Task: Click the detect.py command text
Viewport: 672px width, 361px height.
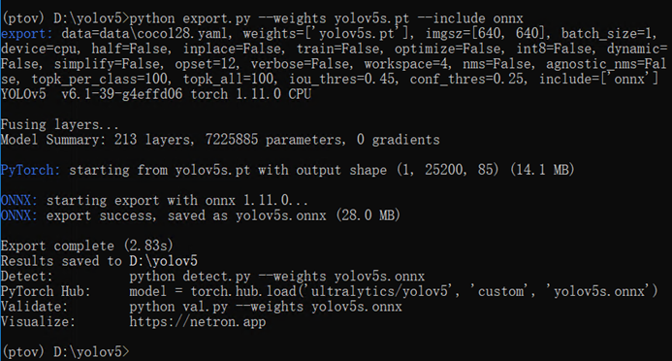Action: [277, 277]
